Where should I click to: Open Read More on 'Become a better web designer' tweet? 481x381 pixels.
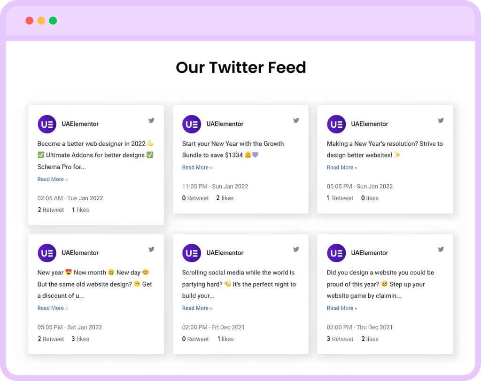53,179
